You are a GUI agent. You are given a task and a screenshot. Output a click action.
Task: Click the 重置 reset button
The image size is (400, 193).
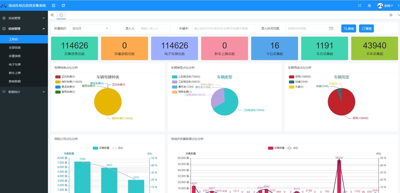coord(366,28)
